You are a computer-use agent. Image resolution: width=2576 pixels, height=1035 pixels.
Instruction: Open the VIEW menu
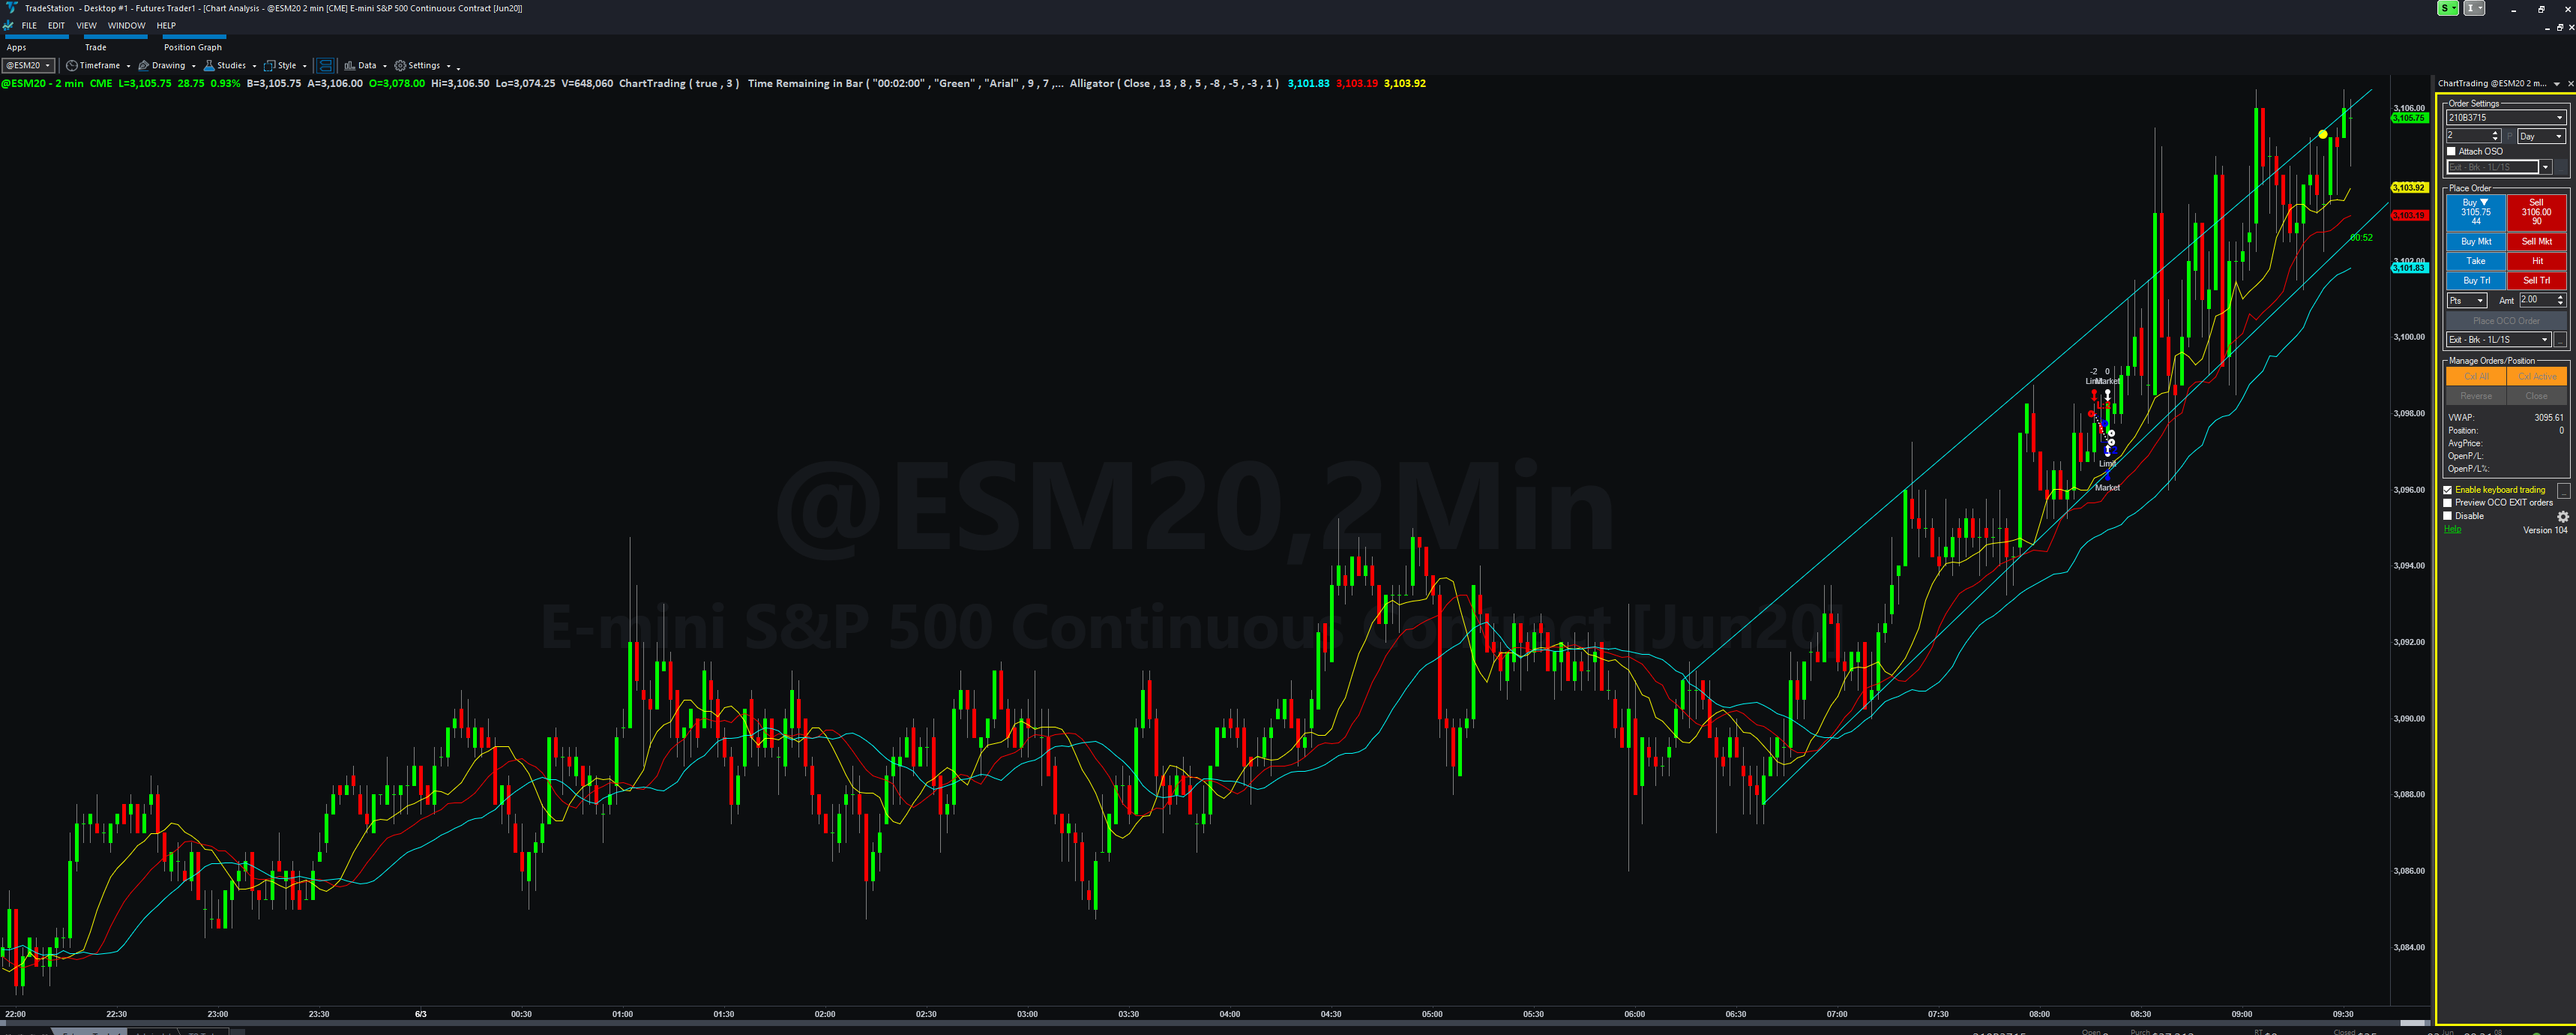(87, 26)
